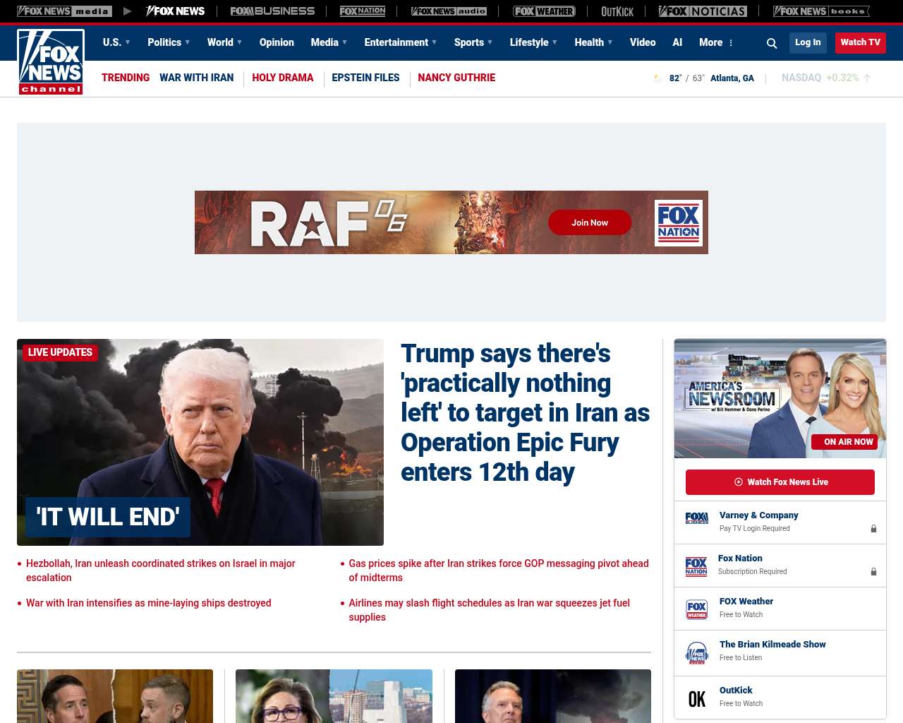Go to the Video section
This screenshot has width=903, height=723.
coord(643,42)
